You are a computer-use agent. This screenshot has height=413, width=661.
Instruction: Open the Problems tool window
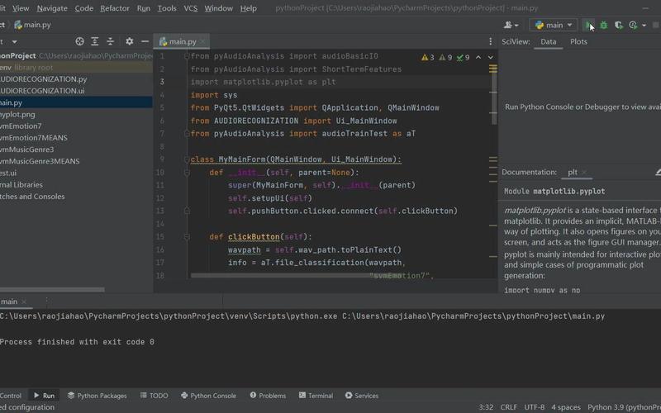[x=268, y=396]
